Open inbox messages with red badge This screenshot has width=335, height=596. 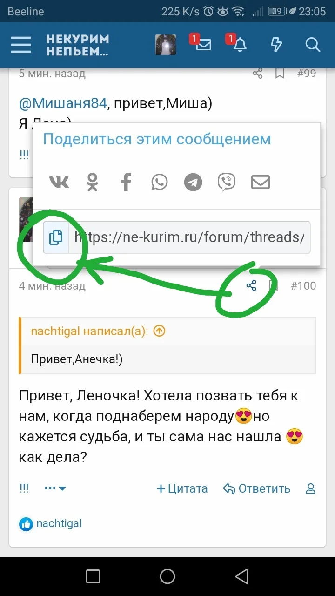[202, 44]
